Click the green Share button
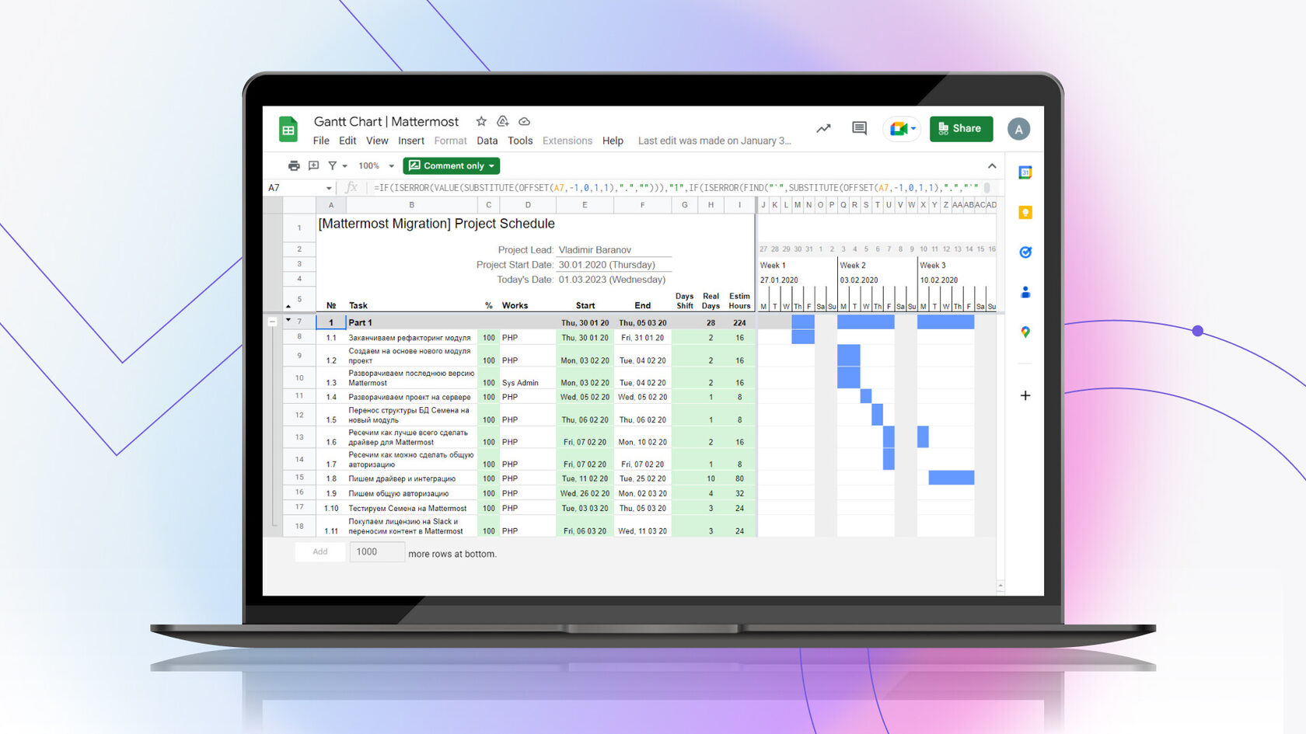1306x734 pixels. [x=961, y=128]
